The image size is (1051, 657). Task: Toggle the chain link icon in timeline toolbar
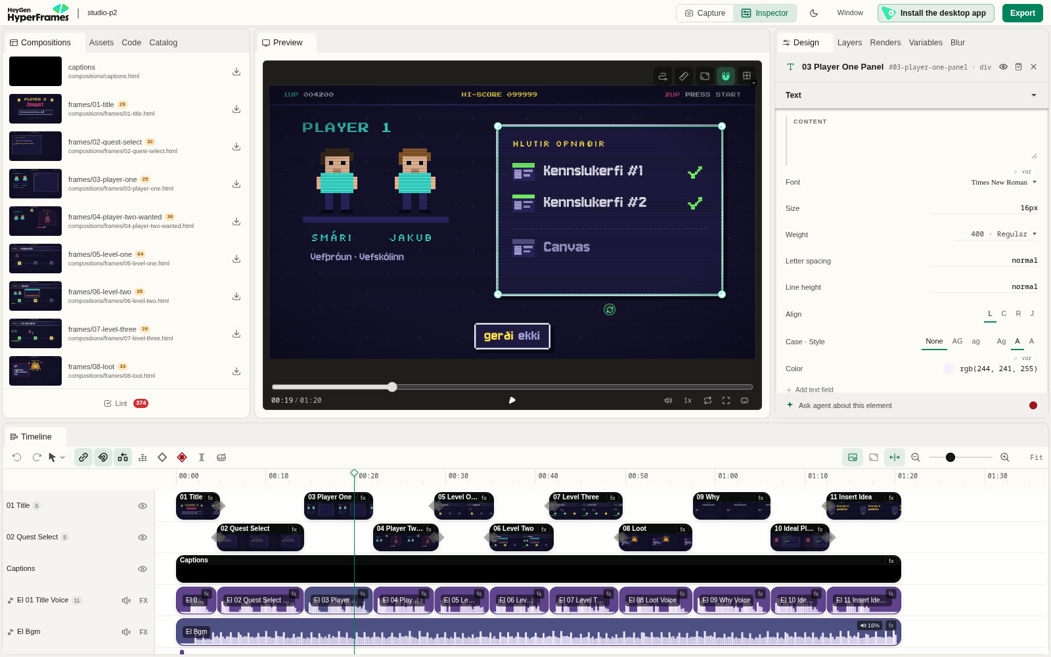click(x=83, y=457)
